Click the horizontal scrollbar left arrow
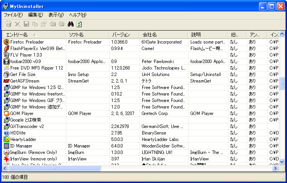The height and width of the screenshot is (183, 287). 5,168
